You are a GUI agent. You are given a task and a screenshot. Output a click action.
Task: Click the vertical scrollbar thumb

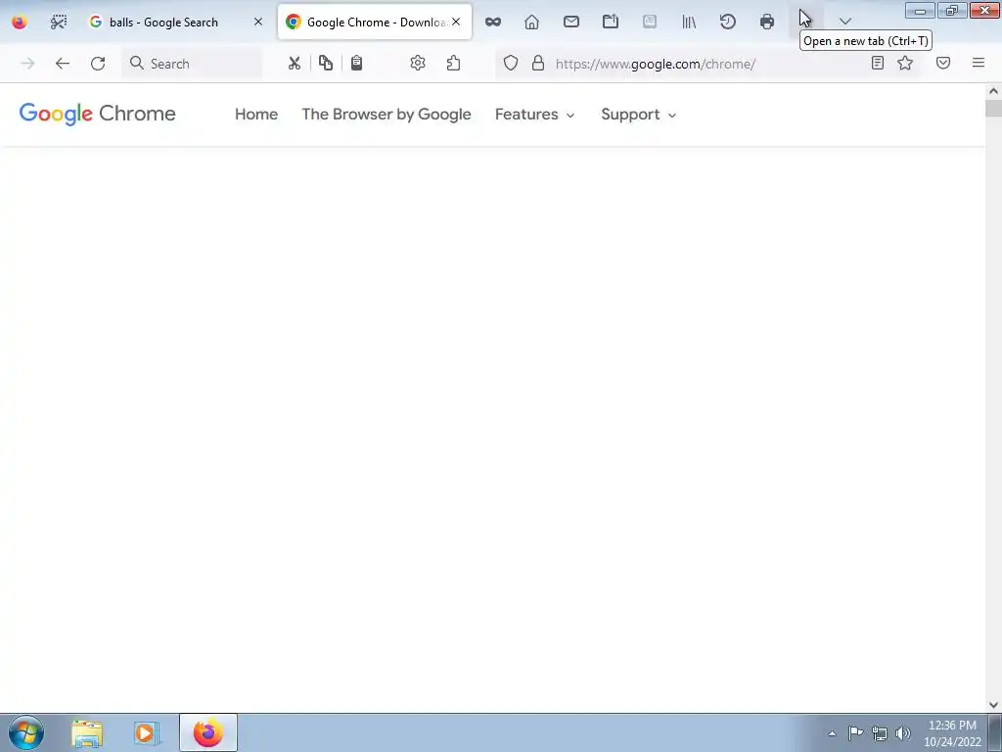(994, 108)
